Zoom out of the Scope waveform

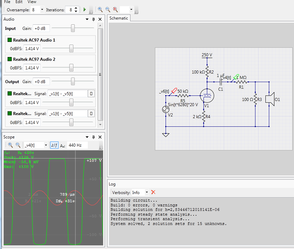point(18,145)
